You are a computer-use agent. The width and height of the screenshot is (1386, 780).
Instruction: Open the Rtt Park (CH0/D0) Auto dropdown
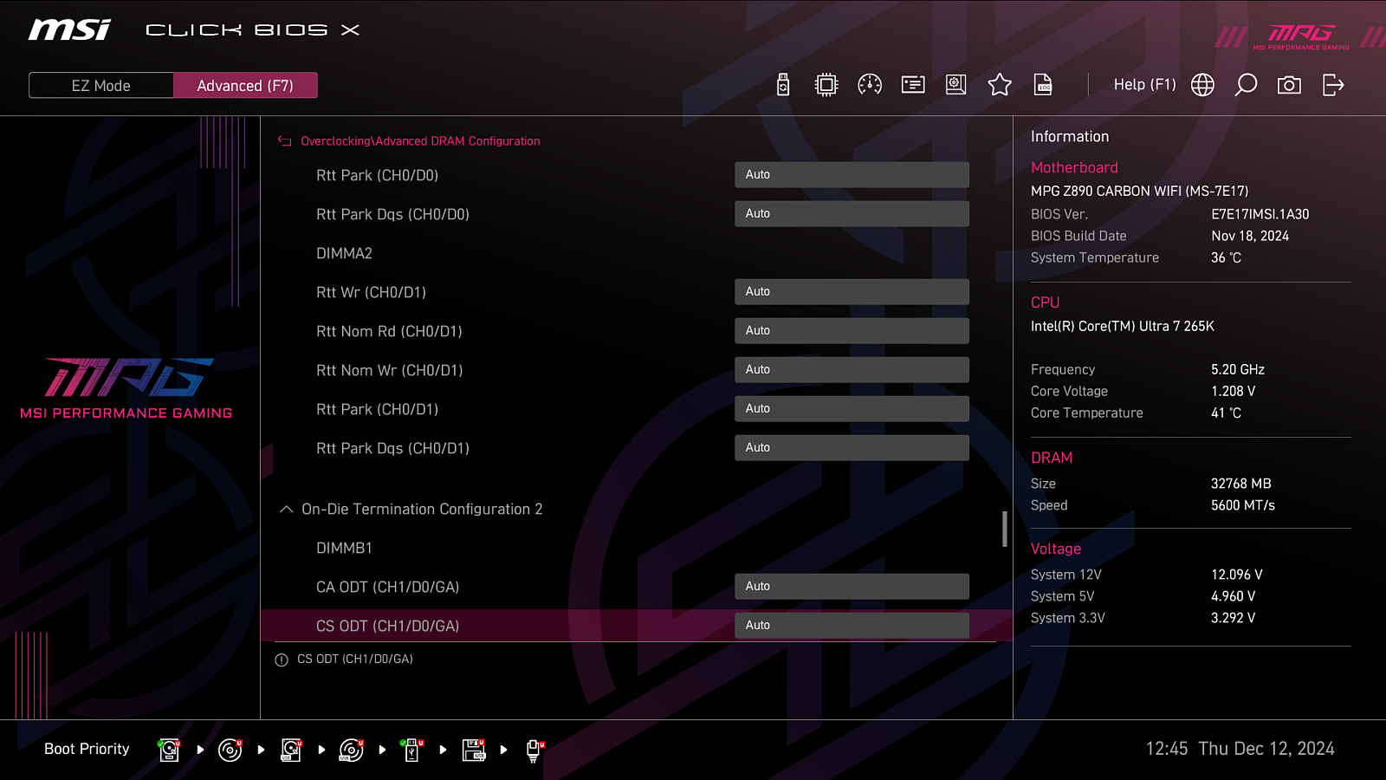pos(852,175)
